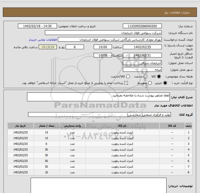Toggle the اسناد خزانه اسلامی payment checkbox
The height and width of the screenshot is (193, 200).
pos(126,83)
